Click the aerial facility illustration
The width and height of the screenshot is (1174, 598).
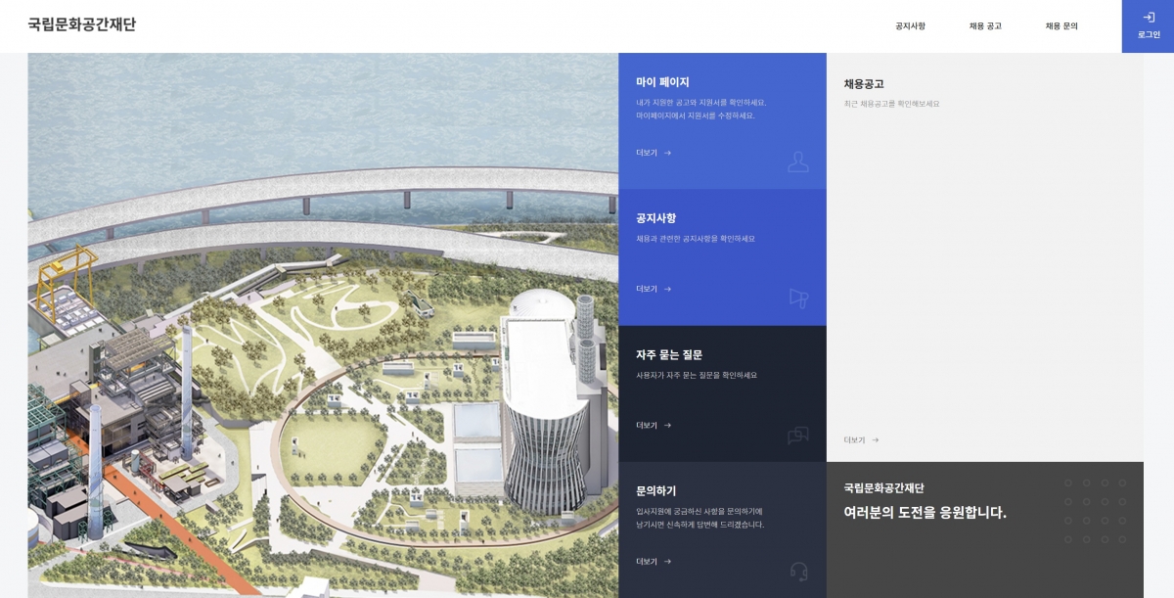coord(323,325)
